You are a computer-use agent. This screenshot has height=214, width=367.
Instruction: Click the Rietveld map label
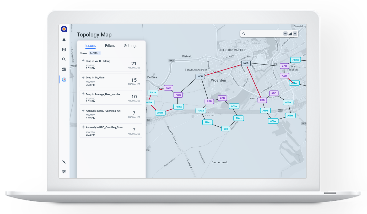187,56
